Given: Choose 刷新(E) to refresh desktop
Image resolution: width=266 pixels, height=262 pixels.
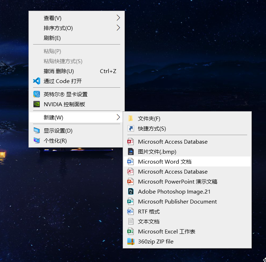Looking at the screenshot, I should coord(77,38).
